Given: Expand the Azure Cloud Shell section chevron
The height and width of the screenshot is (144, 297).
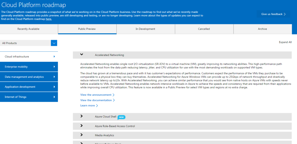Looking at the screenshot, I should [82, 116].
